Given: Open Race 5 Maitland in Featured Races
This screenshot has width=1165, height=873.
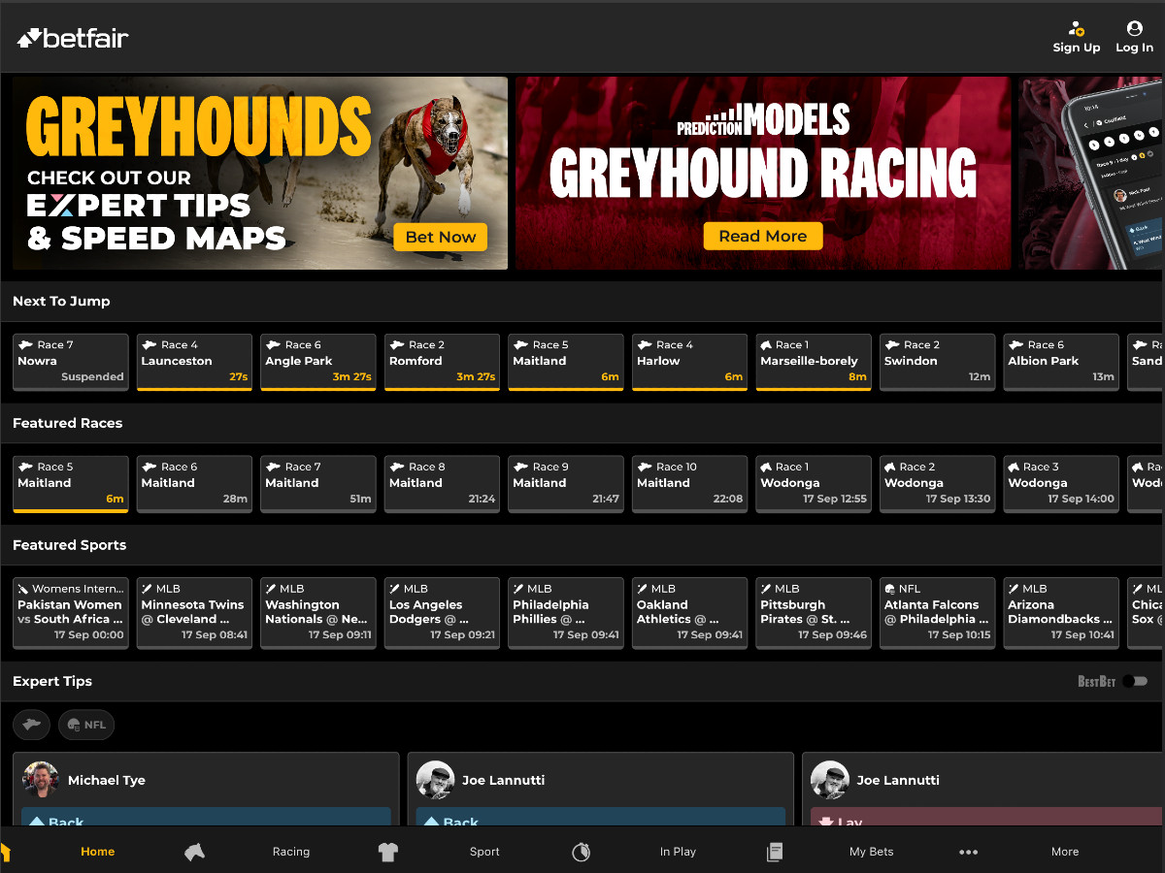Looking at the screenshot, I should coord(71,484).
